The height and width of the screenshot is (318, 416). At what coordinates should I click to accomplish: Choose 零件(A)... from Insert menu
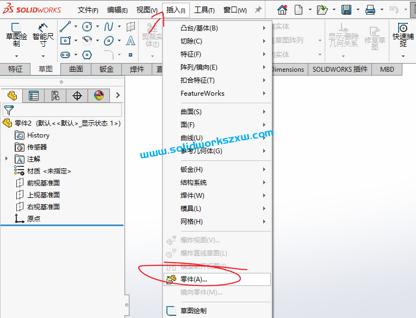(x=217, y=279)
